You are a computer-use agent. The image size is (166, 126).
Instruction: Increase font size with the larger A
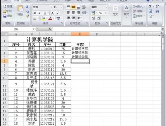(52, 13)
